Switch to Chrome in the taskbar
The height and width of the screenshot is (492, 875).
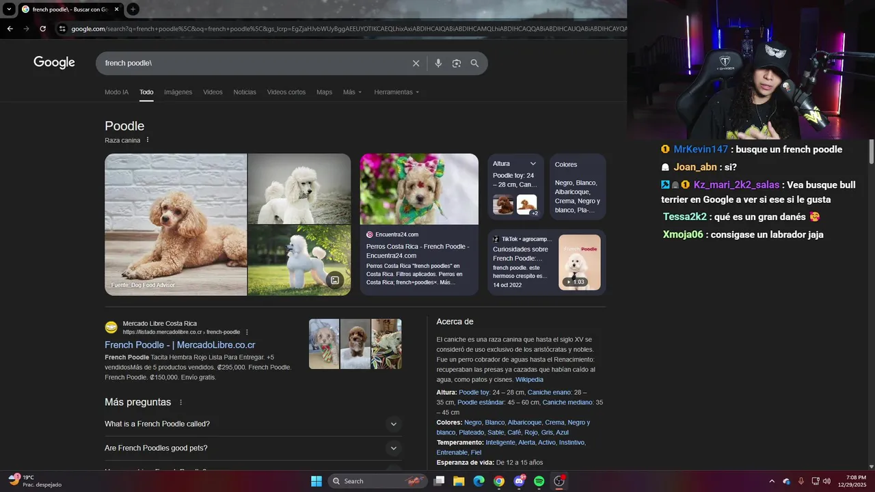coord(499,481)
